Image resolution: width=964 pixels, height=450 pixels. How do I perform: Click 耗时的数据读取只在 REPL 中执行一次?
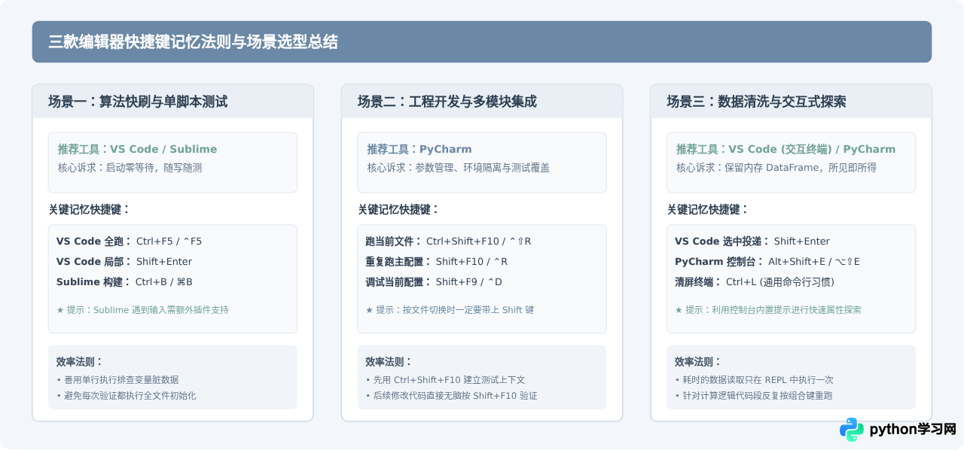pos(754,380)
